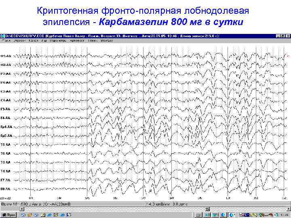Select the F3-AA channel label
Image resolution: width=291 pixels, height=218 pixels.
tap(5, 109)
